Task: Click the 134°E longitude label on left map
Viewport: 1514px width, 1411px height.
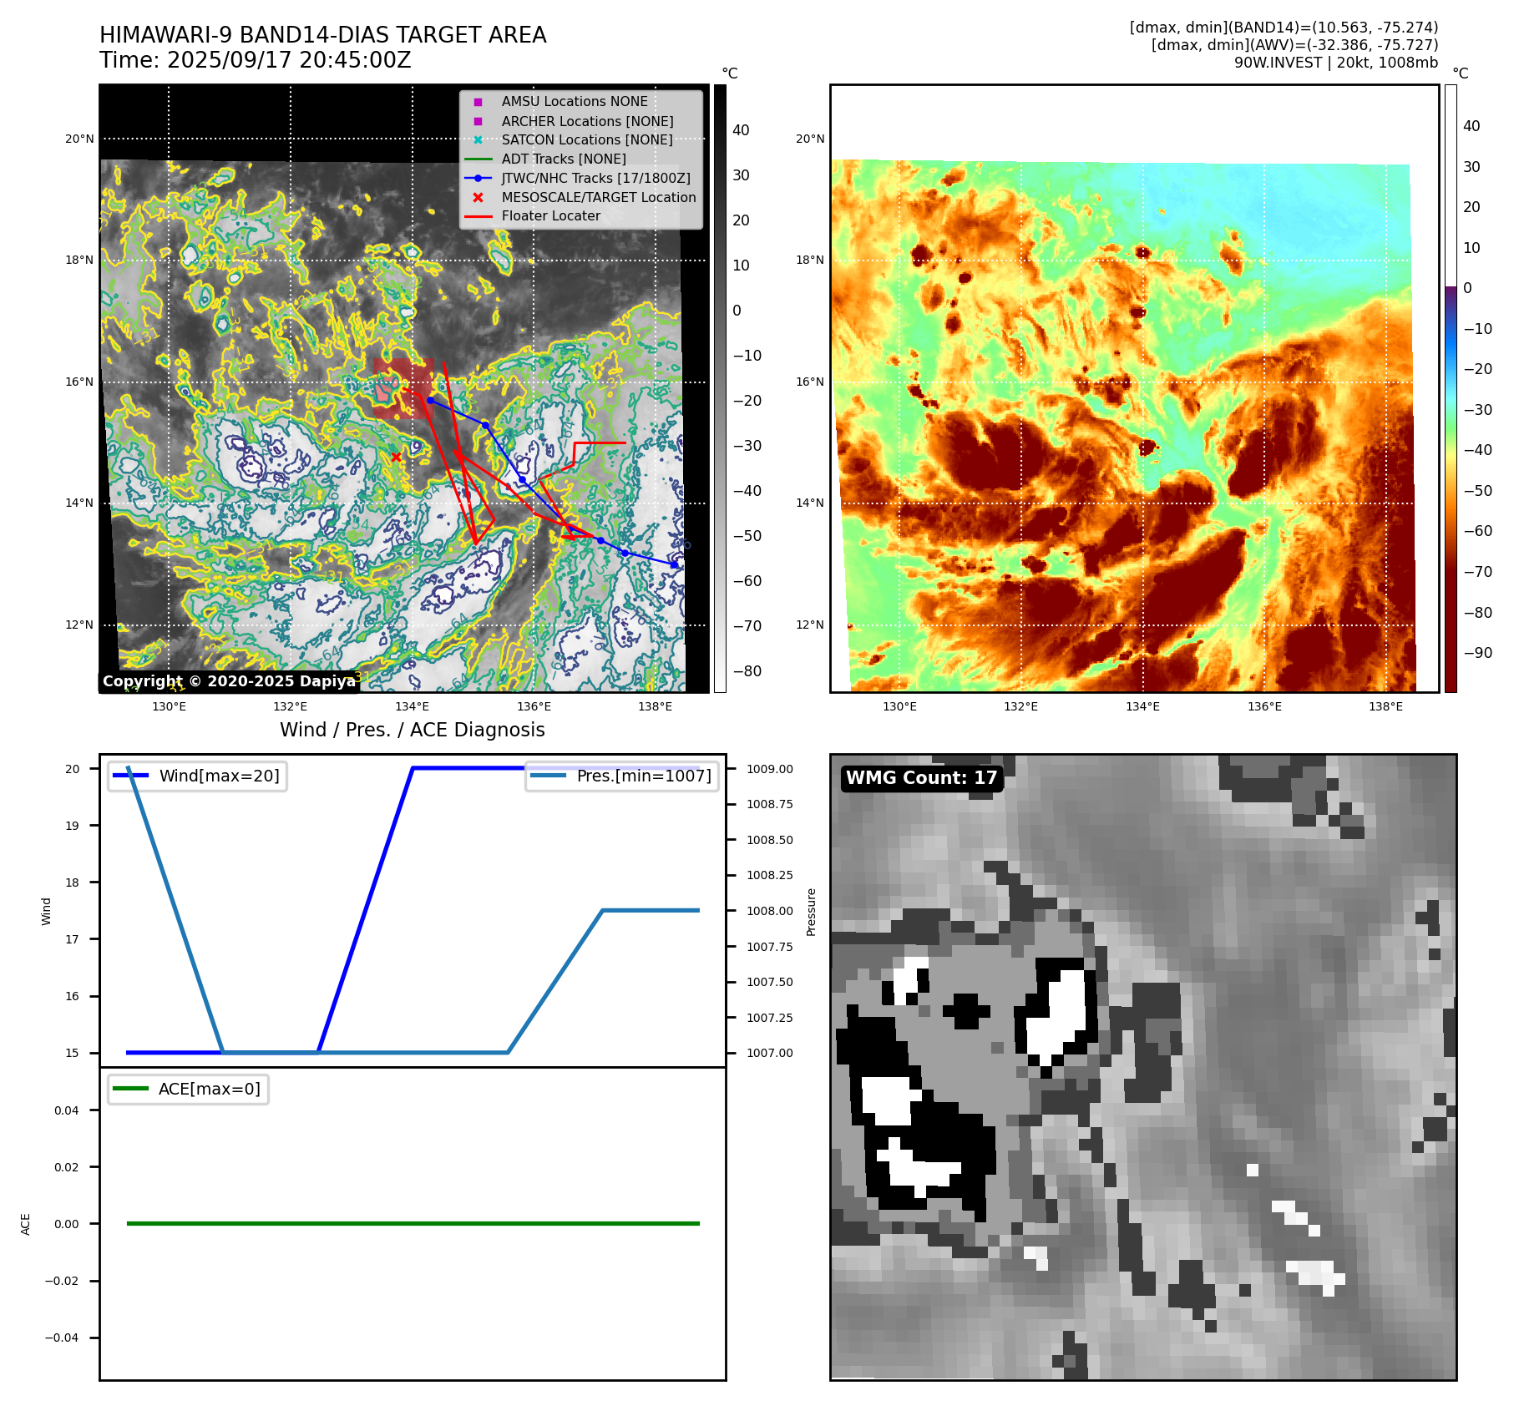Action: pyautogui.click(x=412, y=706)
